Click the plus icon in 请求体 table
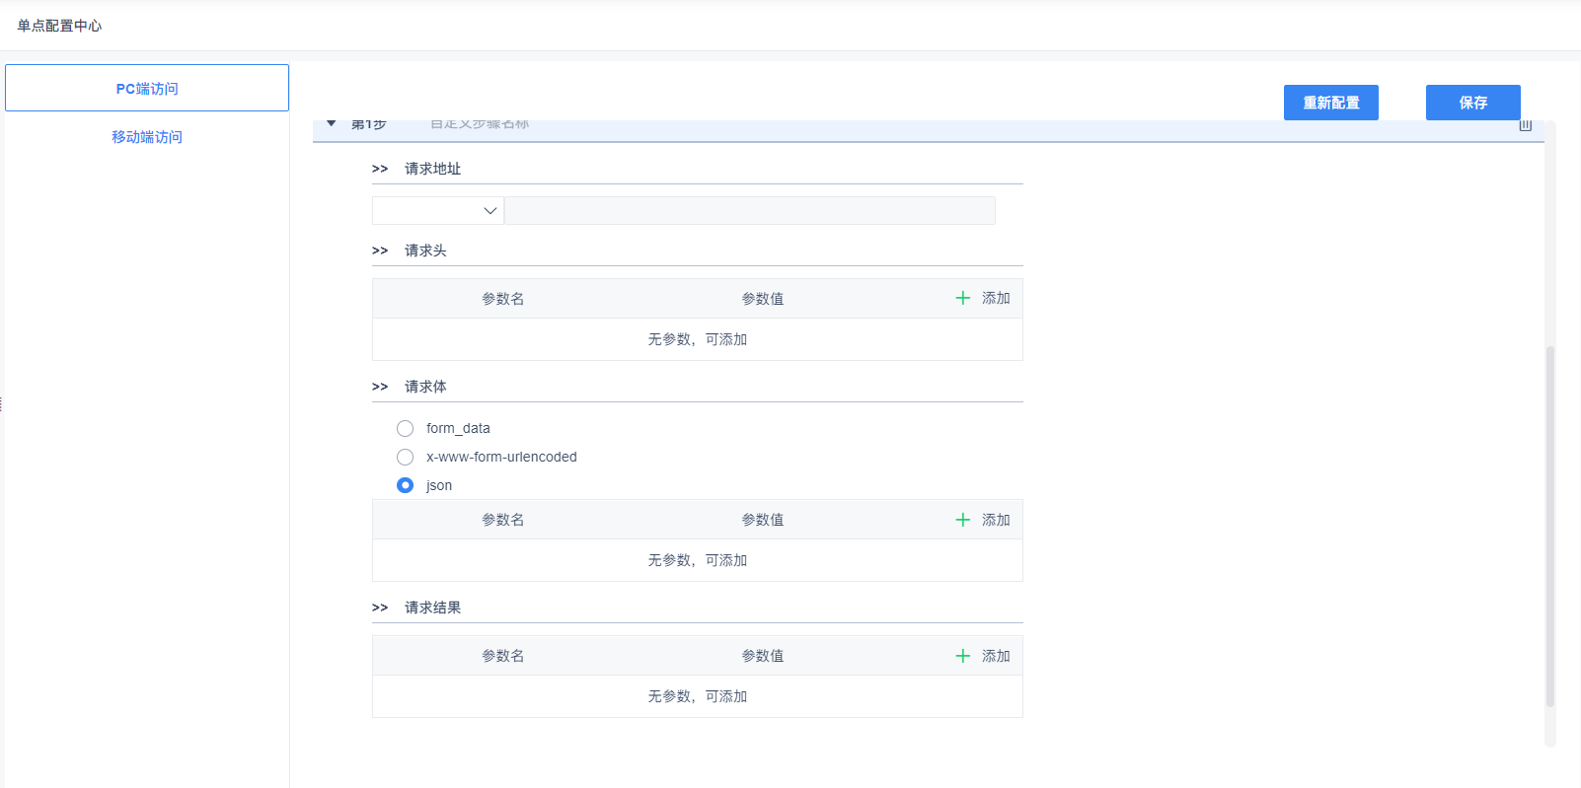The image size is (1581, 788). 963,520
